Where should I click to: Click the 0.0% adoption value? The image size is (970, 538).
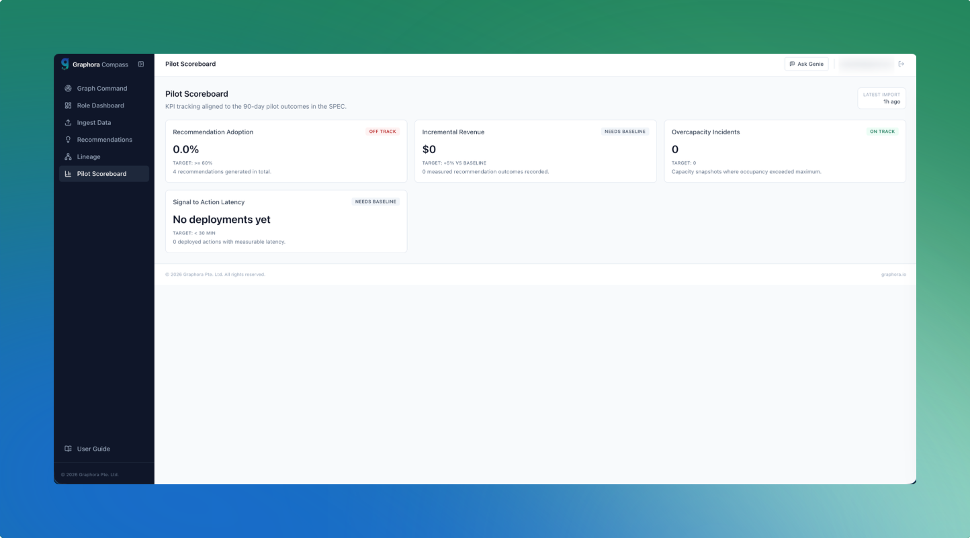click(x=186, y=149)
